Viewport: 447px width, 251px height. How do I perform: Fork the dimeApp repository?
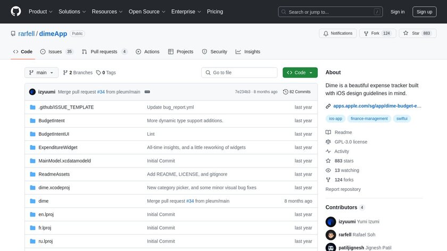point(375,34)
